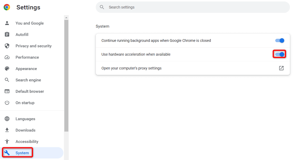Click "Open your computer's proxy settings" row

point(132,68)
